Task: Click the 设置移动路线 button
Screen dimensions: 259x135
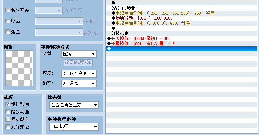Action: point(78,63)
